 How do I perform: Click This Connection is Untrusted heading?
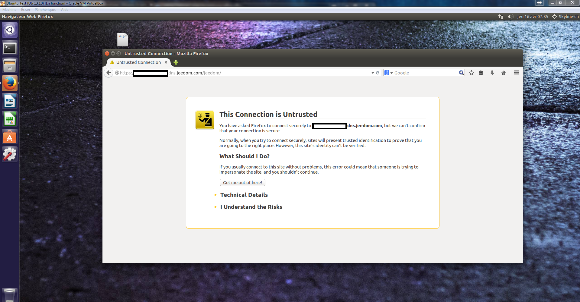click(268, 115)
